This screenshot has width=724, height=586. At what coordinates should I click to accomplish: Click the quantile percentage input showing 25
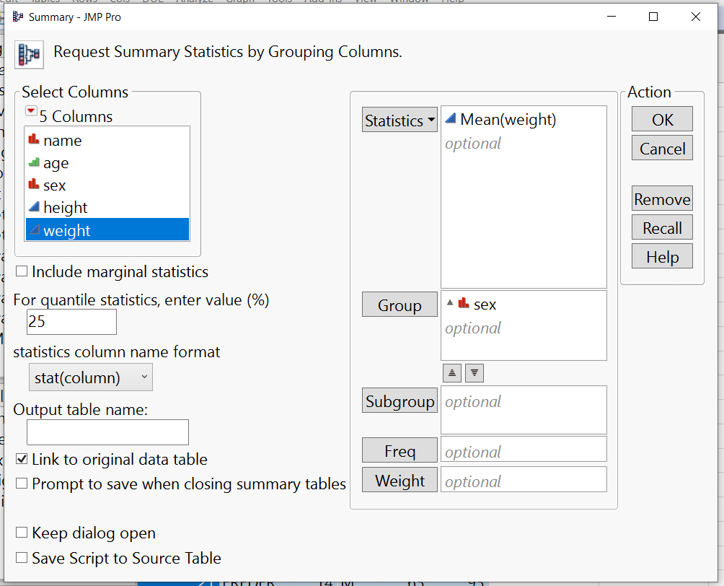(71, 322)
